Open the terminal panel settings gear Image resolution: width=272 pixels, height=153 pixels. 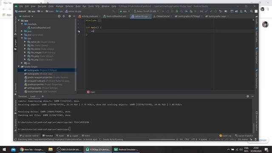click(248, 96)
